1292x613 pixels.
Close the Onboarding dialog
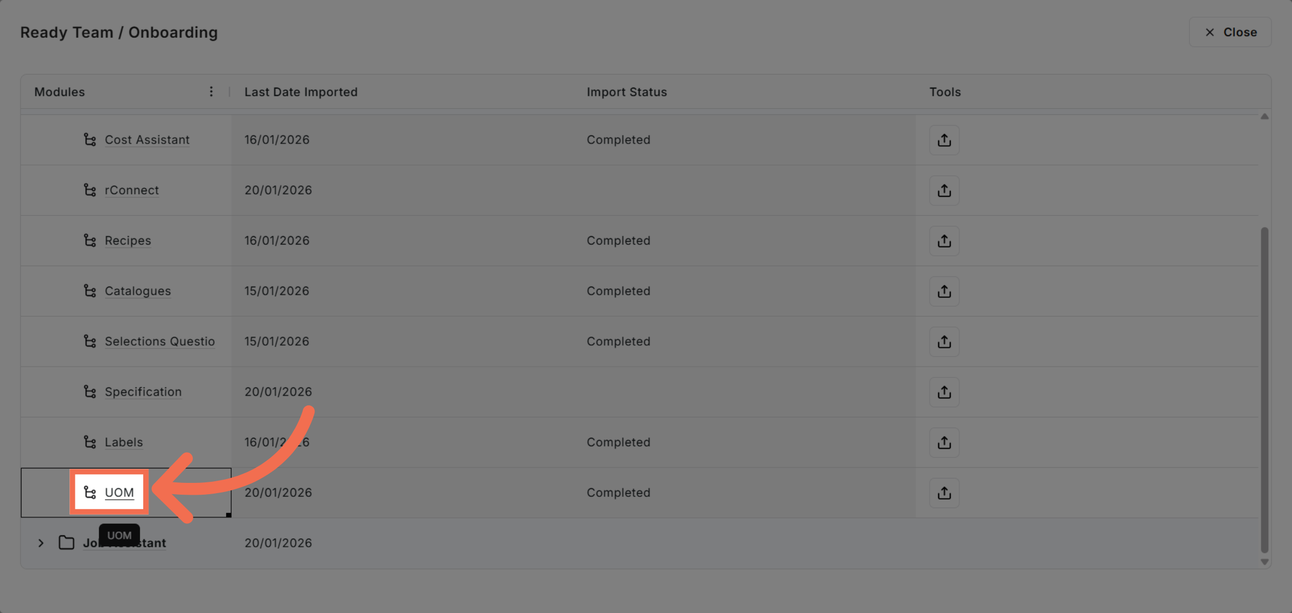[1230, 32]
